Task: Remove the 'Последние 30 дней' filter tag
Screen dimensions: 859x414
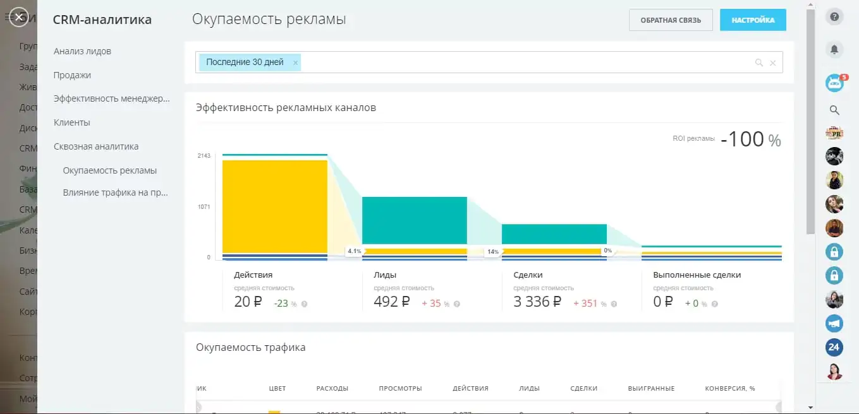Action: click(295, 62)
